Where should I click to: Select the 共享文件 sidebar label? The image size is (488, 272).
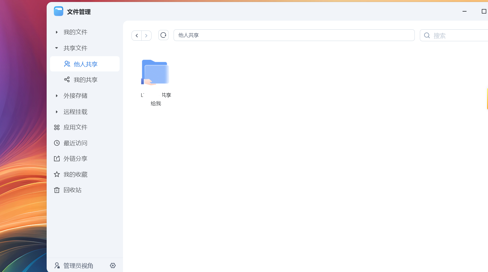click(x=75, y=48)
